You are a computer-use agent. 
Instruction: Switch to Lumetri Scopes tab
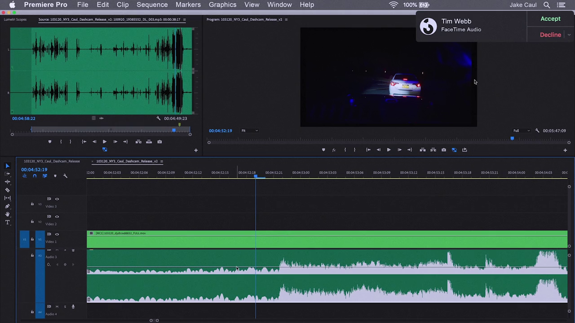pos(15,19)
